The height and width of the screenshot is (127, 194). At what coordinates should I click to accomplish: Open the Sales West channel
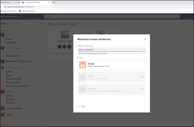click(x=10, y=103)
